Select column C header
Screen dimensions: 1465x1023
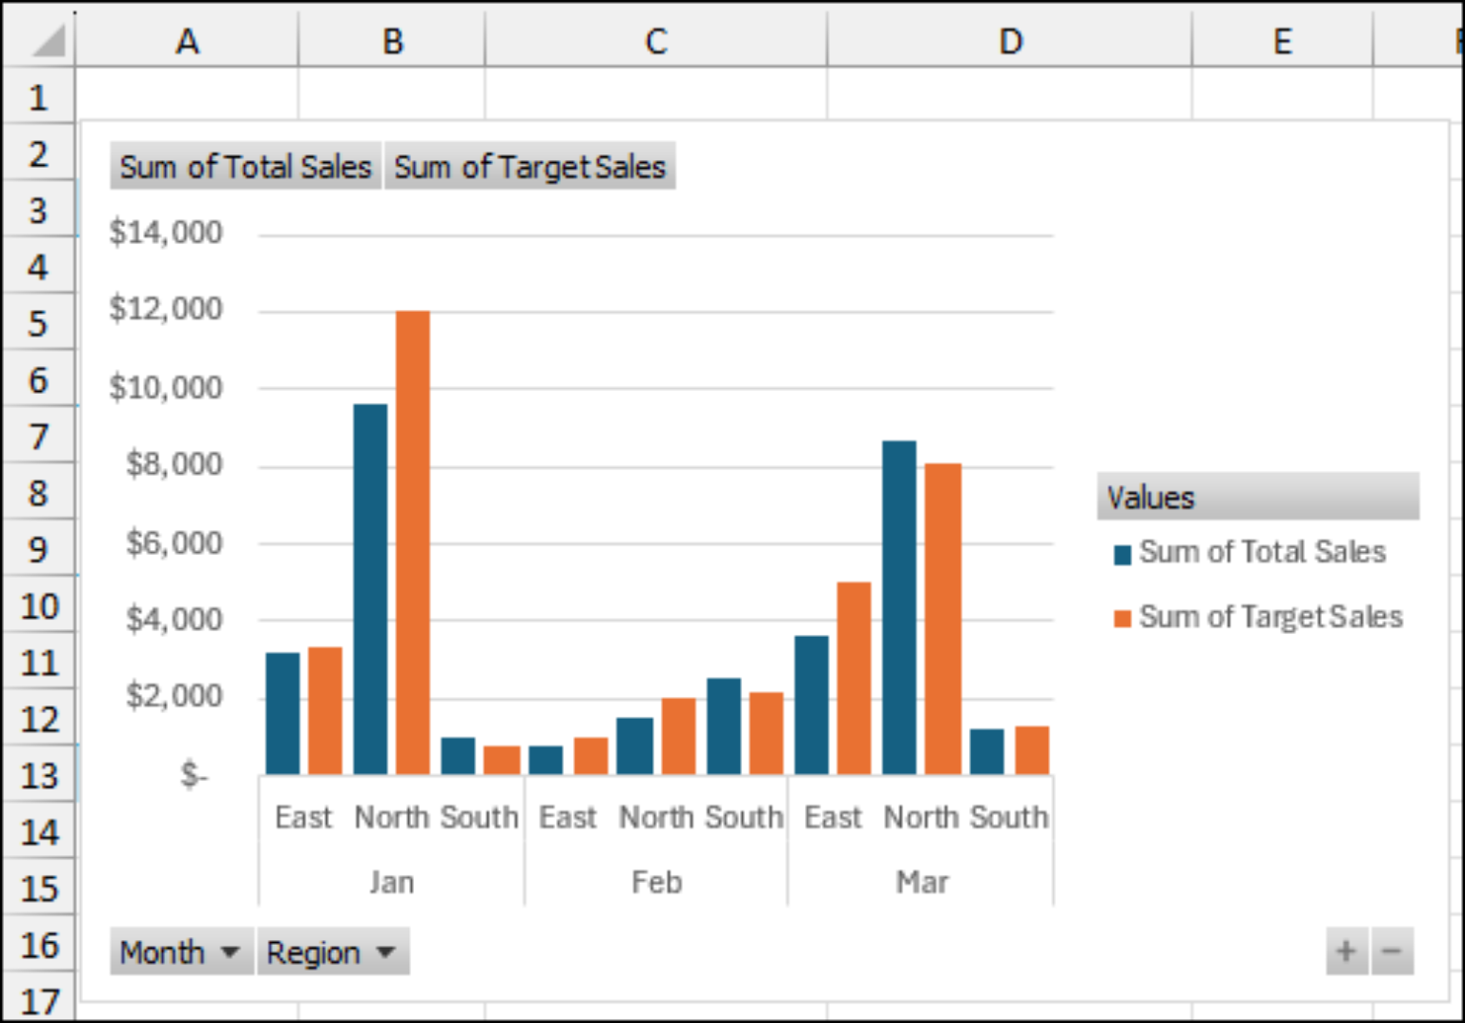pos(656,40)
